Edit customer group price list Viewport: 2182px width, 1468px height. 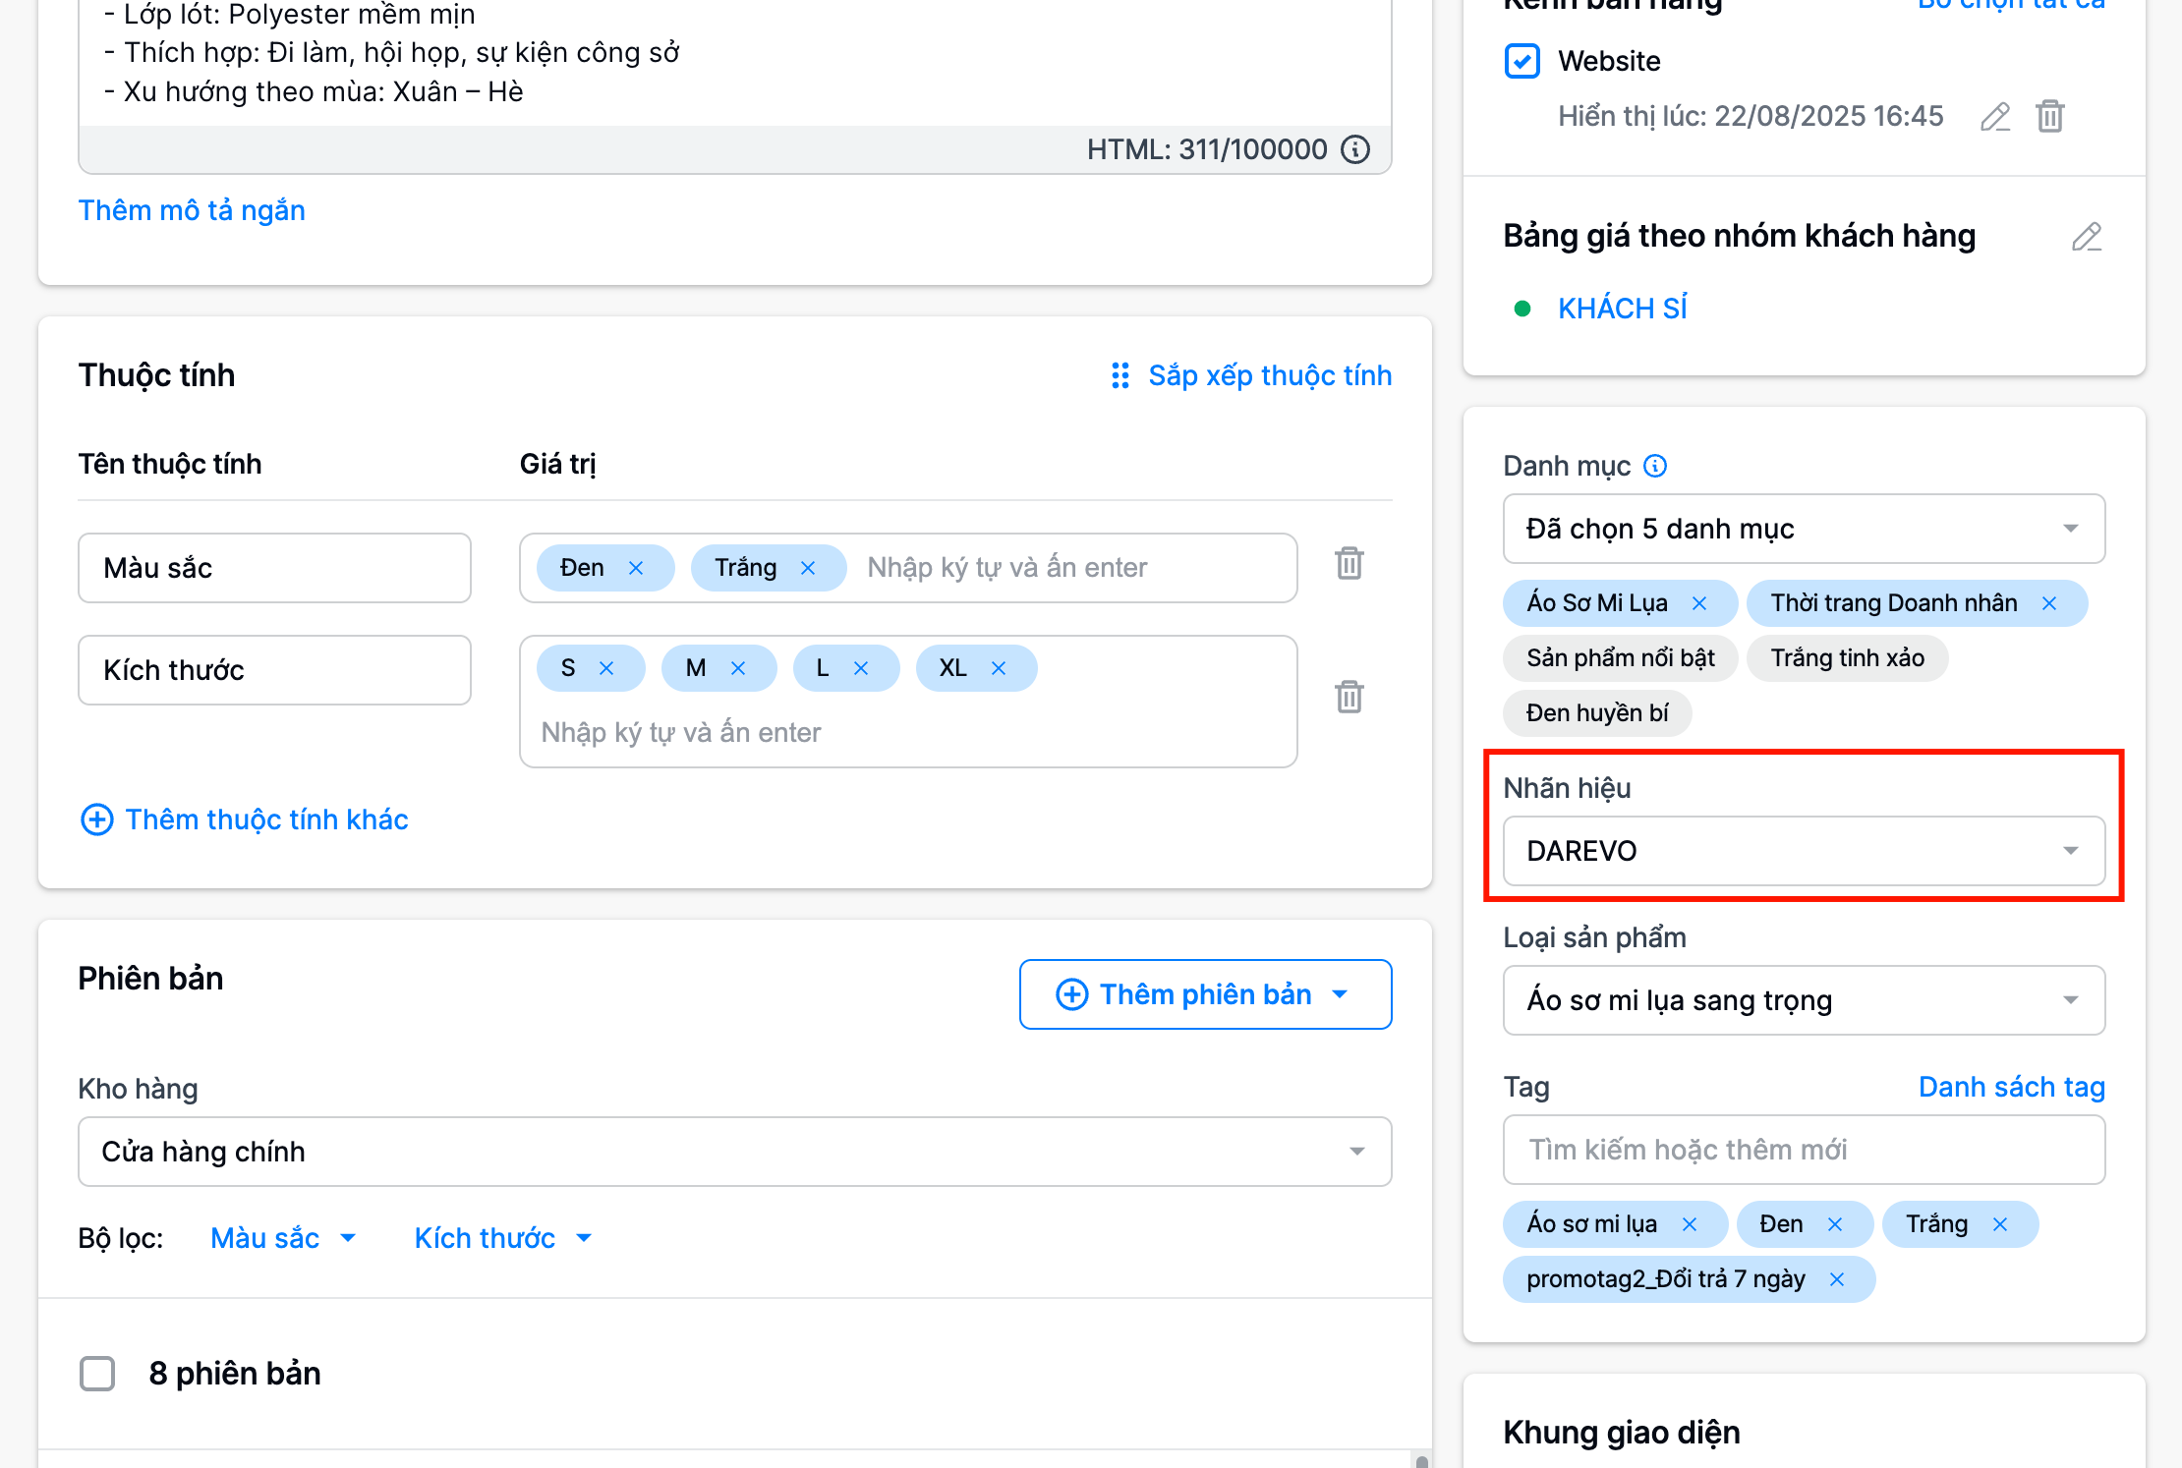2086,237
